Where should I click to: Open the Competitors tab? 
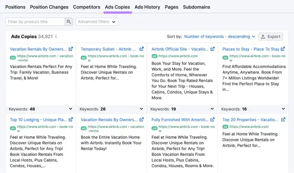[87, 7]
